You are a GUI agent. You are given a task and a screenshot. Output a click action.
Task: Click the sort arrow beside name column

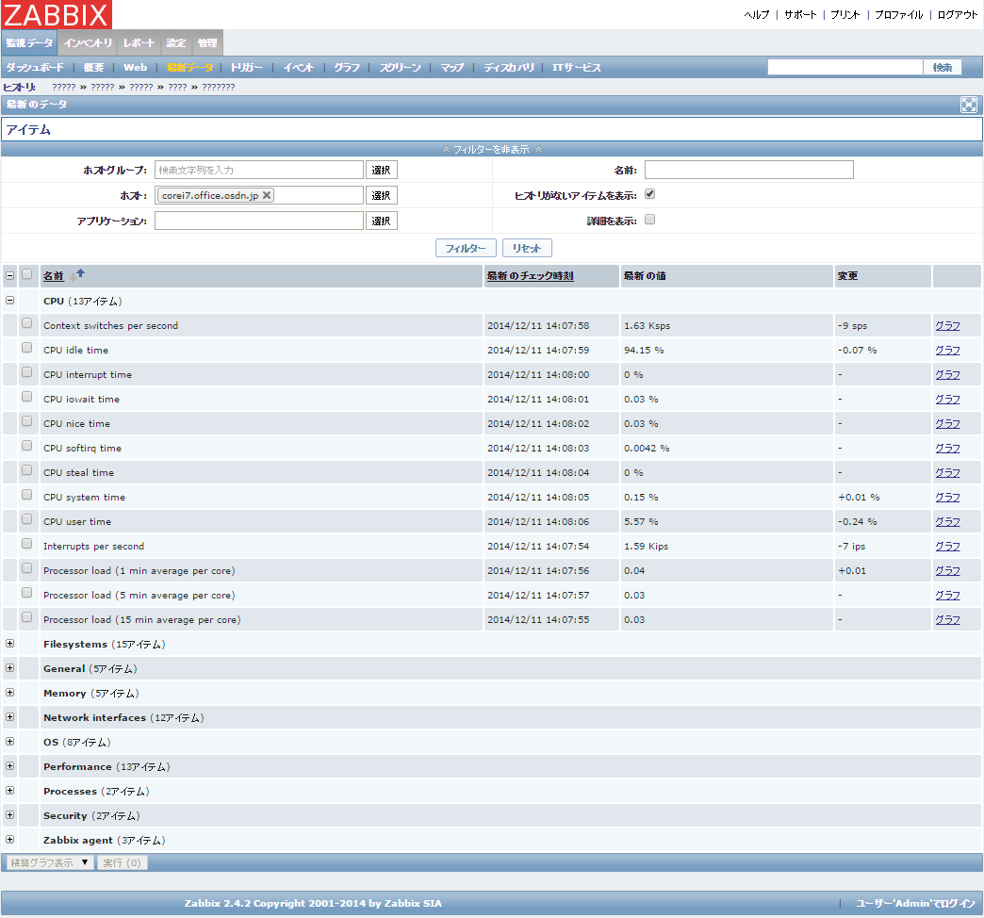coord(77,275)
